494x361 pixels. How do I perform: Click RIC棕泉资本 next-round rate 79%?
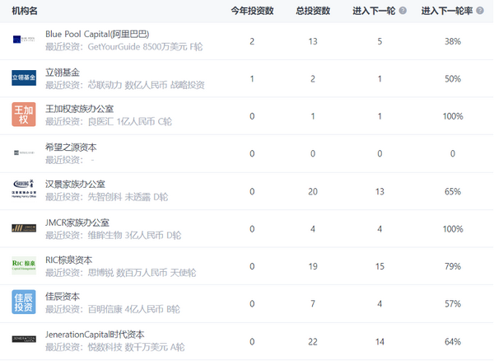[x=453, y=266]
